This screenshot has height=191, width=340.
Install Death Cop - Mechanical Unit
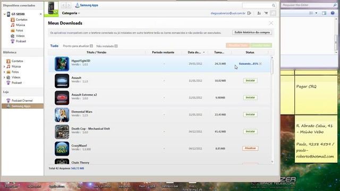(x=250, y=132)
